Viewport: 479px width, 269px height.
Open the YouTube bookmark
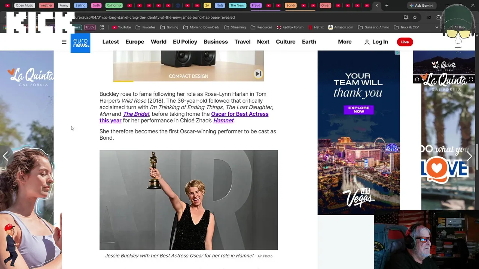tap(122, 27)
